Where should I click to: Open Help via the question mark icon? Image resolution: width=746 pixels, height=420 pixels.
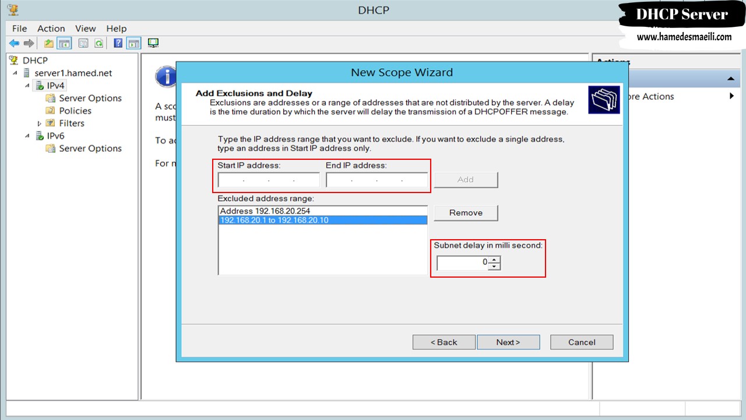click(x=118, y=43)
